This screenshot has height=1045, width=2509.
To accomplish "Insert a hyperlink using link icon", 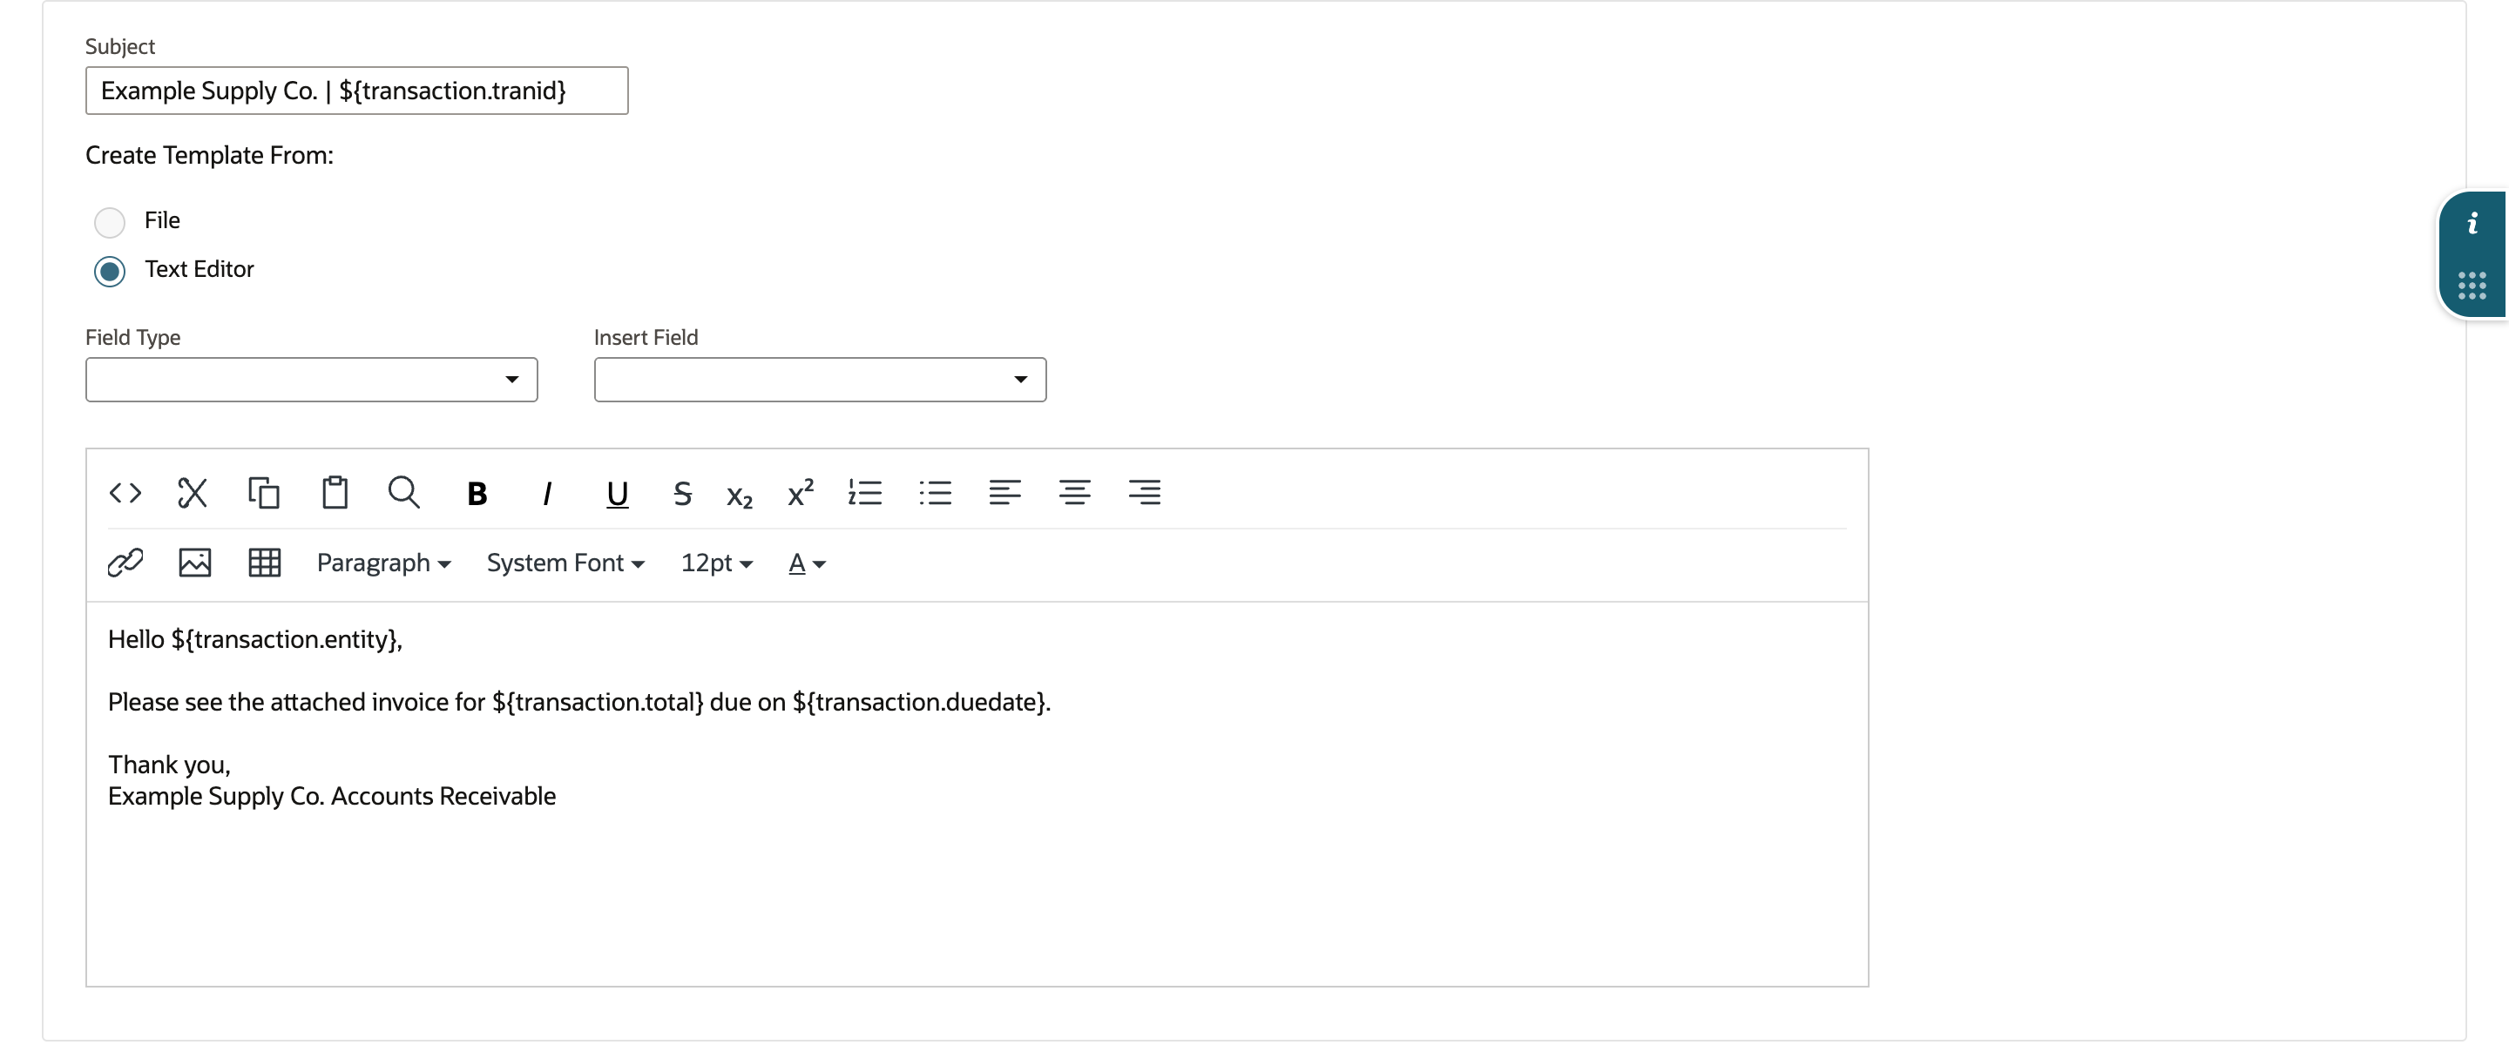I will (125, 563).
